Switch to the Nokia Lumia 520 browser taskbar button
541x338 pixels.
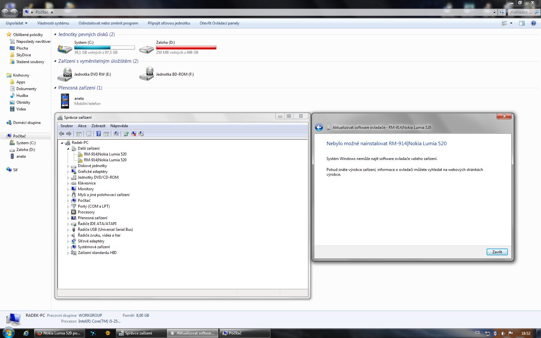pyautogui.click(x=60, y=333)
